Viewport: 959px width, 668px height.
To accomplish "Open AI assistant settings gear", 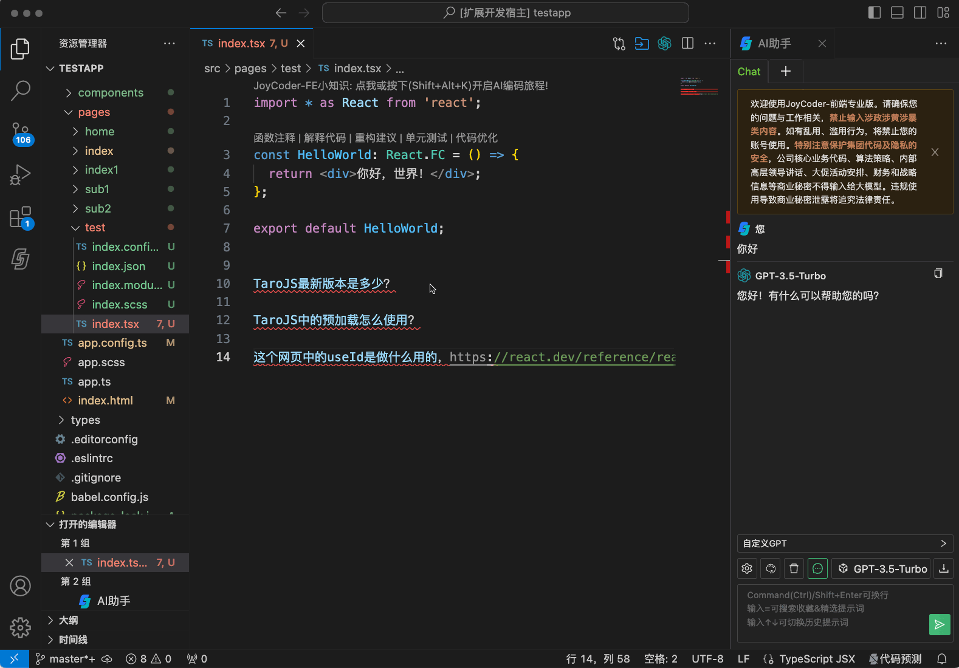I will point(747,568).
